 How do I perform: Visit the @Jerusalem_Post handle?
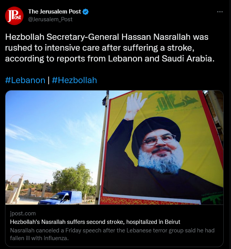pyautogui.click(x=50, y=19)
